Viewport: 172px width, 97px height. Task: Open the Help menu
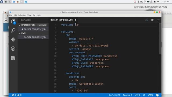pos(38,15)
